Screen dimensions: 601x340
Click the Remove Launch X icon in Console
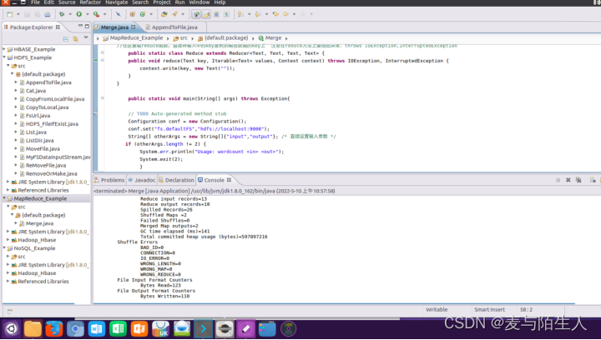click(568, 180)
